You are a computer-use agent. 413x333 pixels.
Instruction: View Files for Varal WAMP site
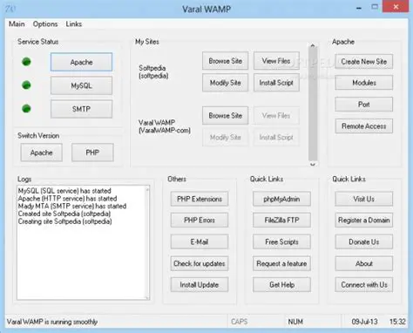[x=276, y=116]
